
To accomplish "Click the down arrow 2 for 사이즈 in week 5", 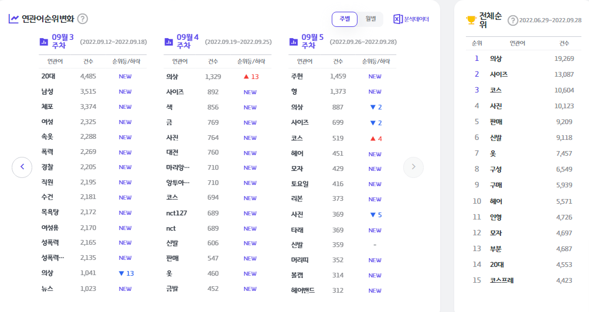I will coord(376,123).
